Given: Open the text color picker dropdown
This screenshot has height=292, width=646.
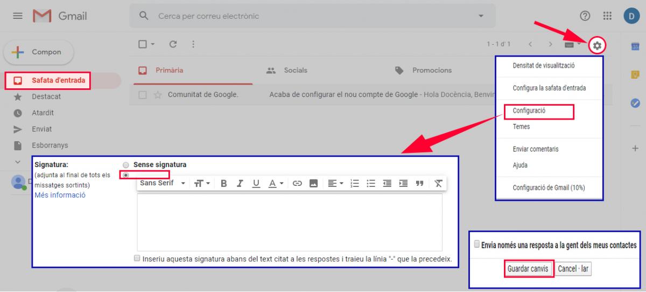Looking at the screenshot, I should (276, 184).
